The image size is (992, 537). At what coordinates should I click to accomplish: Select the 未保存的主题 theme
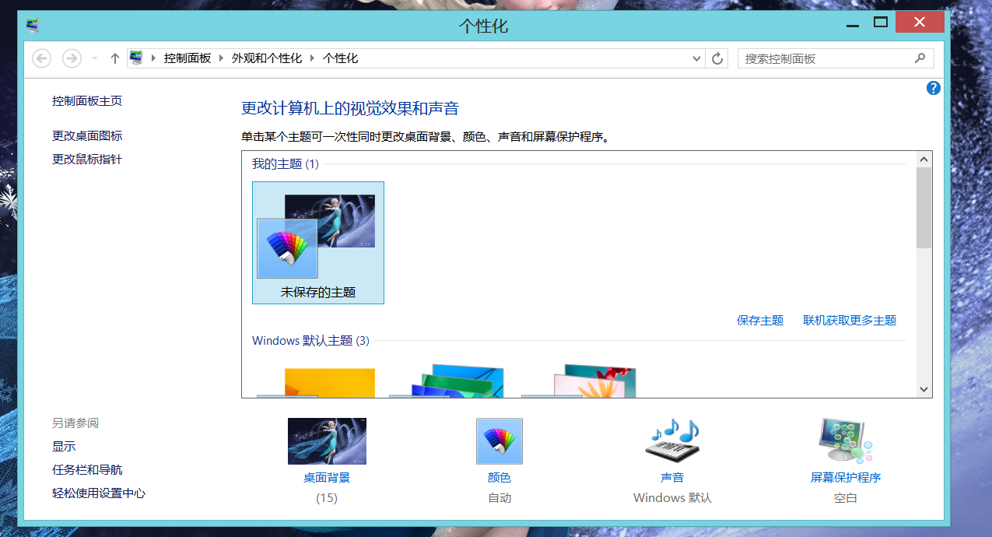coord(318,243)
